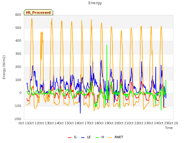The height and width of the screenshot is (143, 191).
Task: Click the 200 y-axis tick label
Action: 18,67
